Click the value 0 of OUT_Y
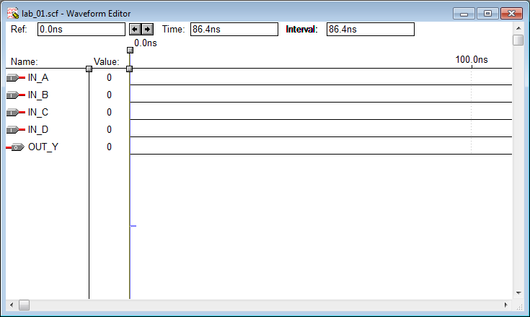530x317 pixels. click(109, 147)
